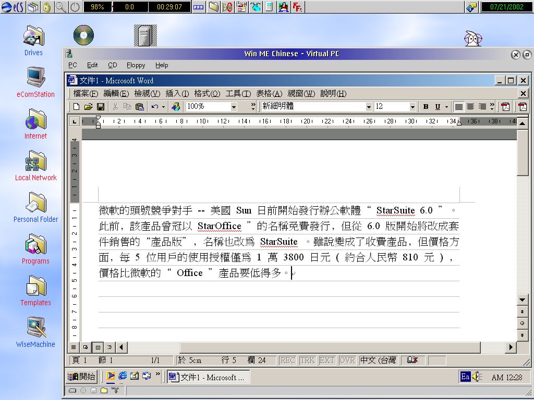Open the 編輯(E) edit menu
This screenshot has height=400, width=534.
click(116, 94)
